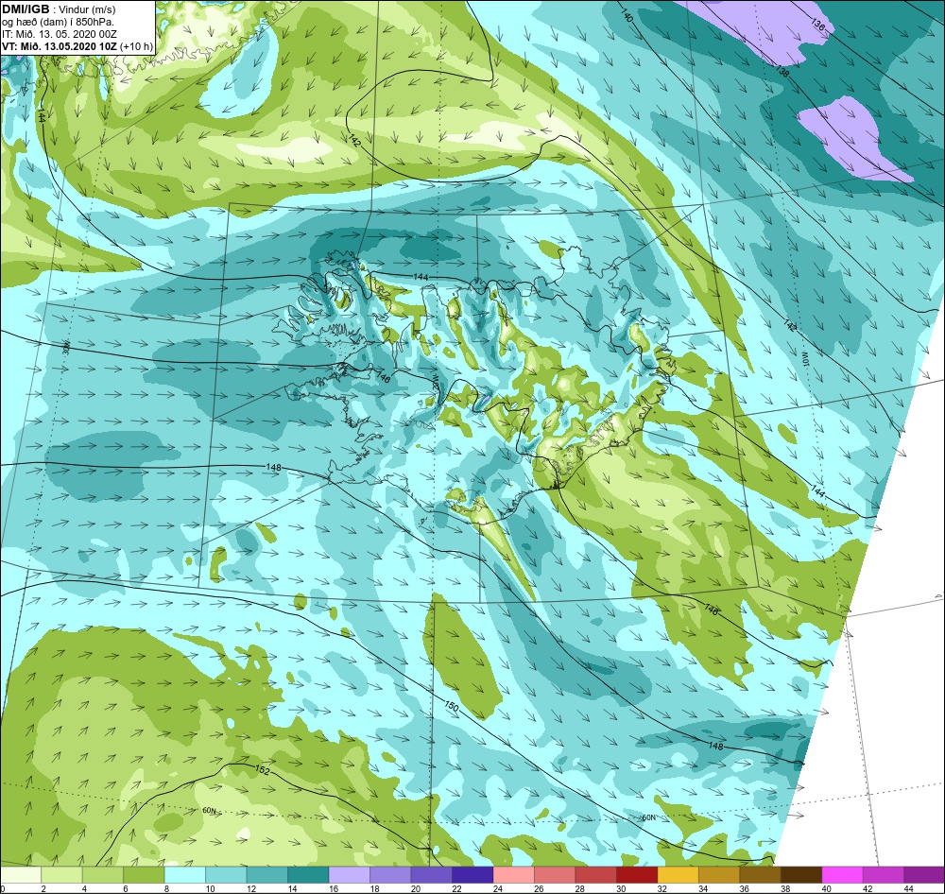Click the light cyan swatch between 8 and 10
The height and width of the screenshot is (894, 945).
tap(185, 875)
